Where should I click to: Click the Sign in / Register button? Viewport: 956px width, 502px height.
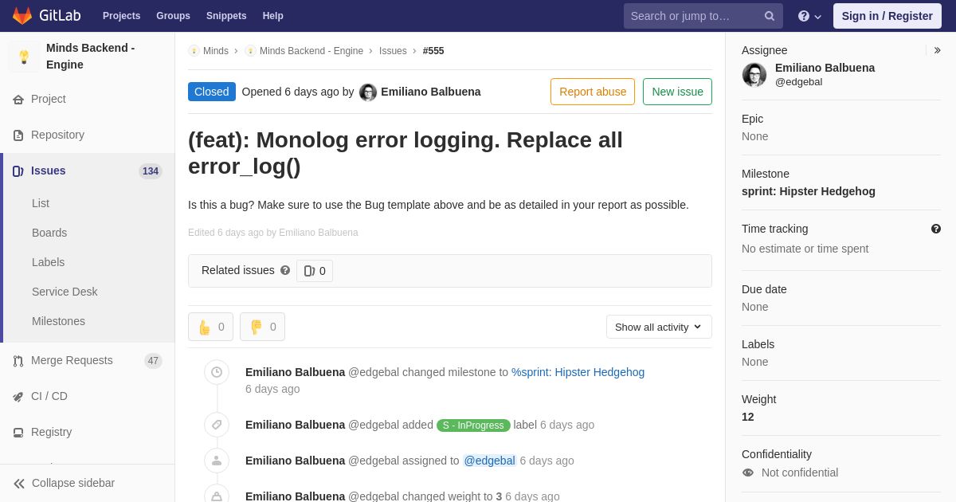click(x=887, y=16)
